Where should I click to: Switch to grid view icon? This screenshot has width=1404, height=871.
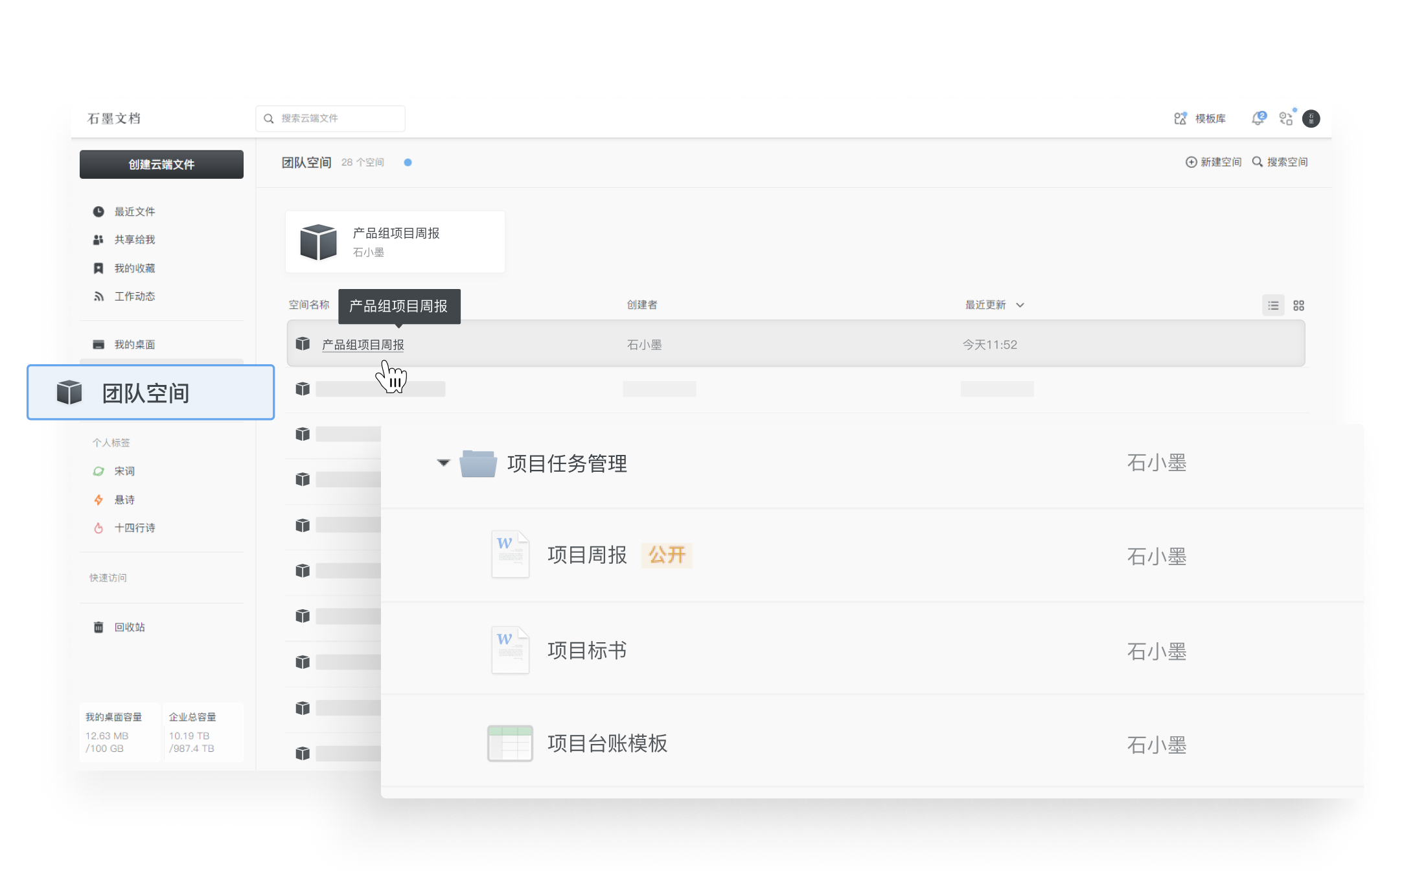[1298, 305]
